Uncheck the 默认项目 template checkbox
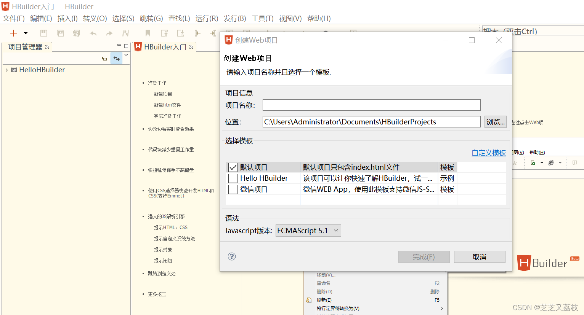This screenshot has height=315, width=584. pos(233,167)
